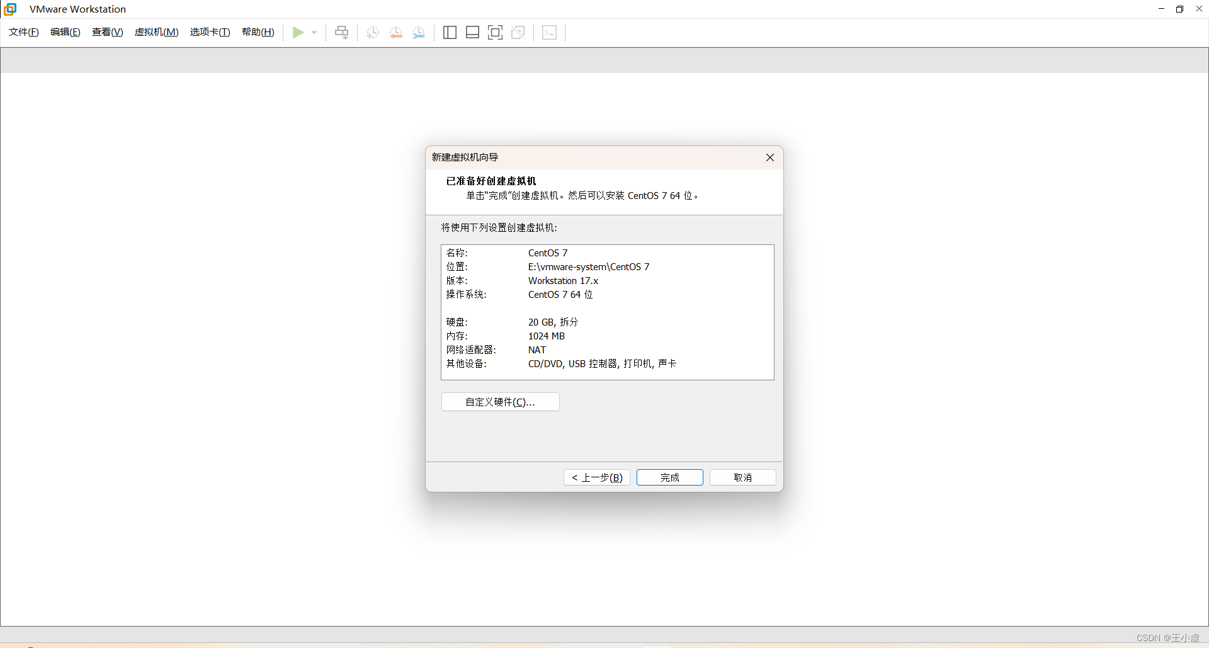1209x648 pixels.
Task: Select the NAT network adapter value
Action: tap(537, 350)
